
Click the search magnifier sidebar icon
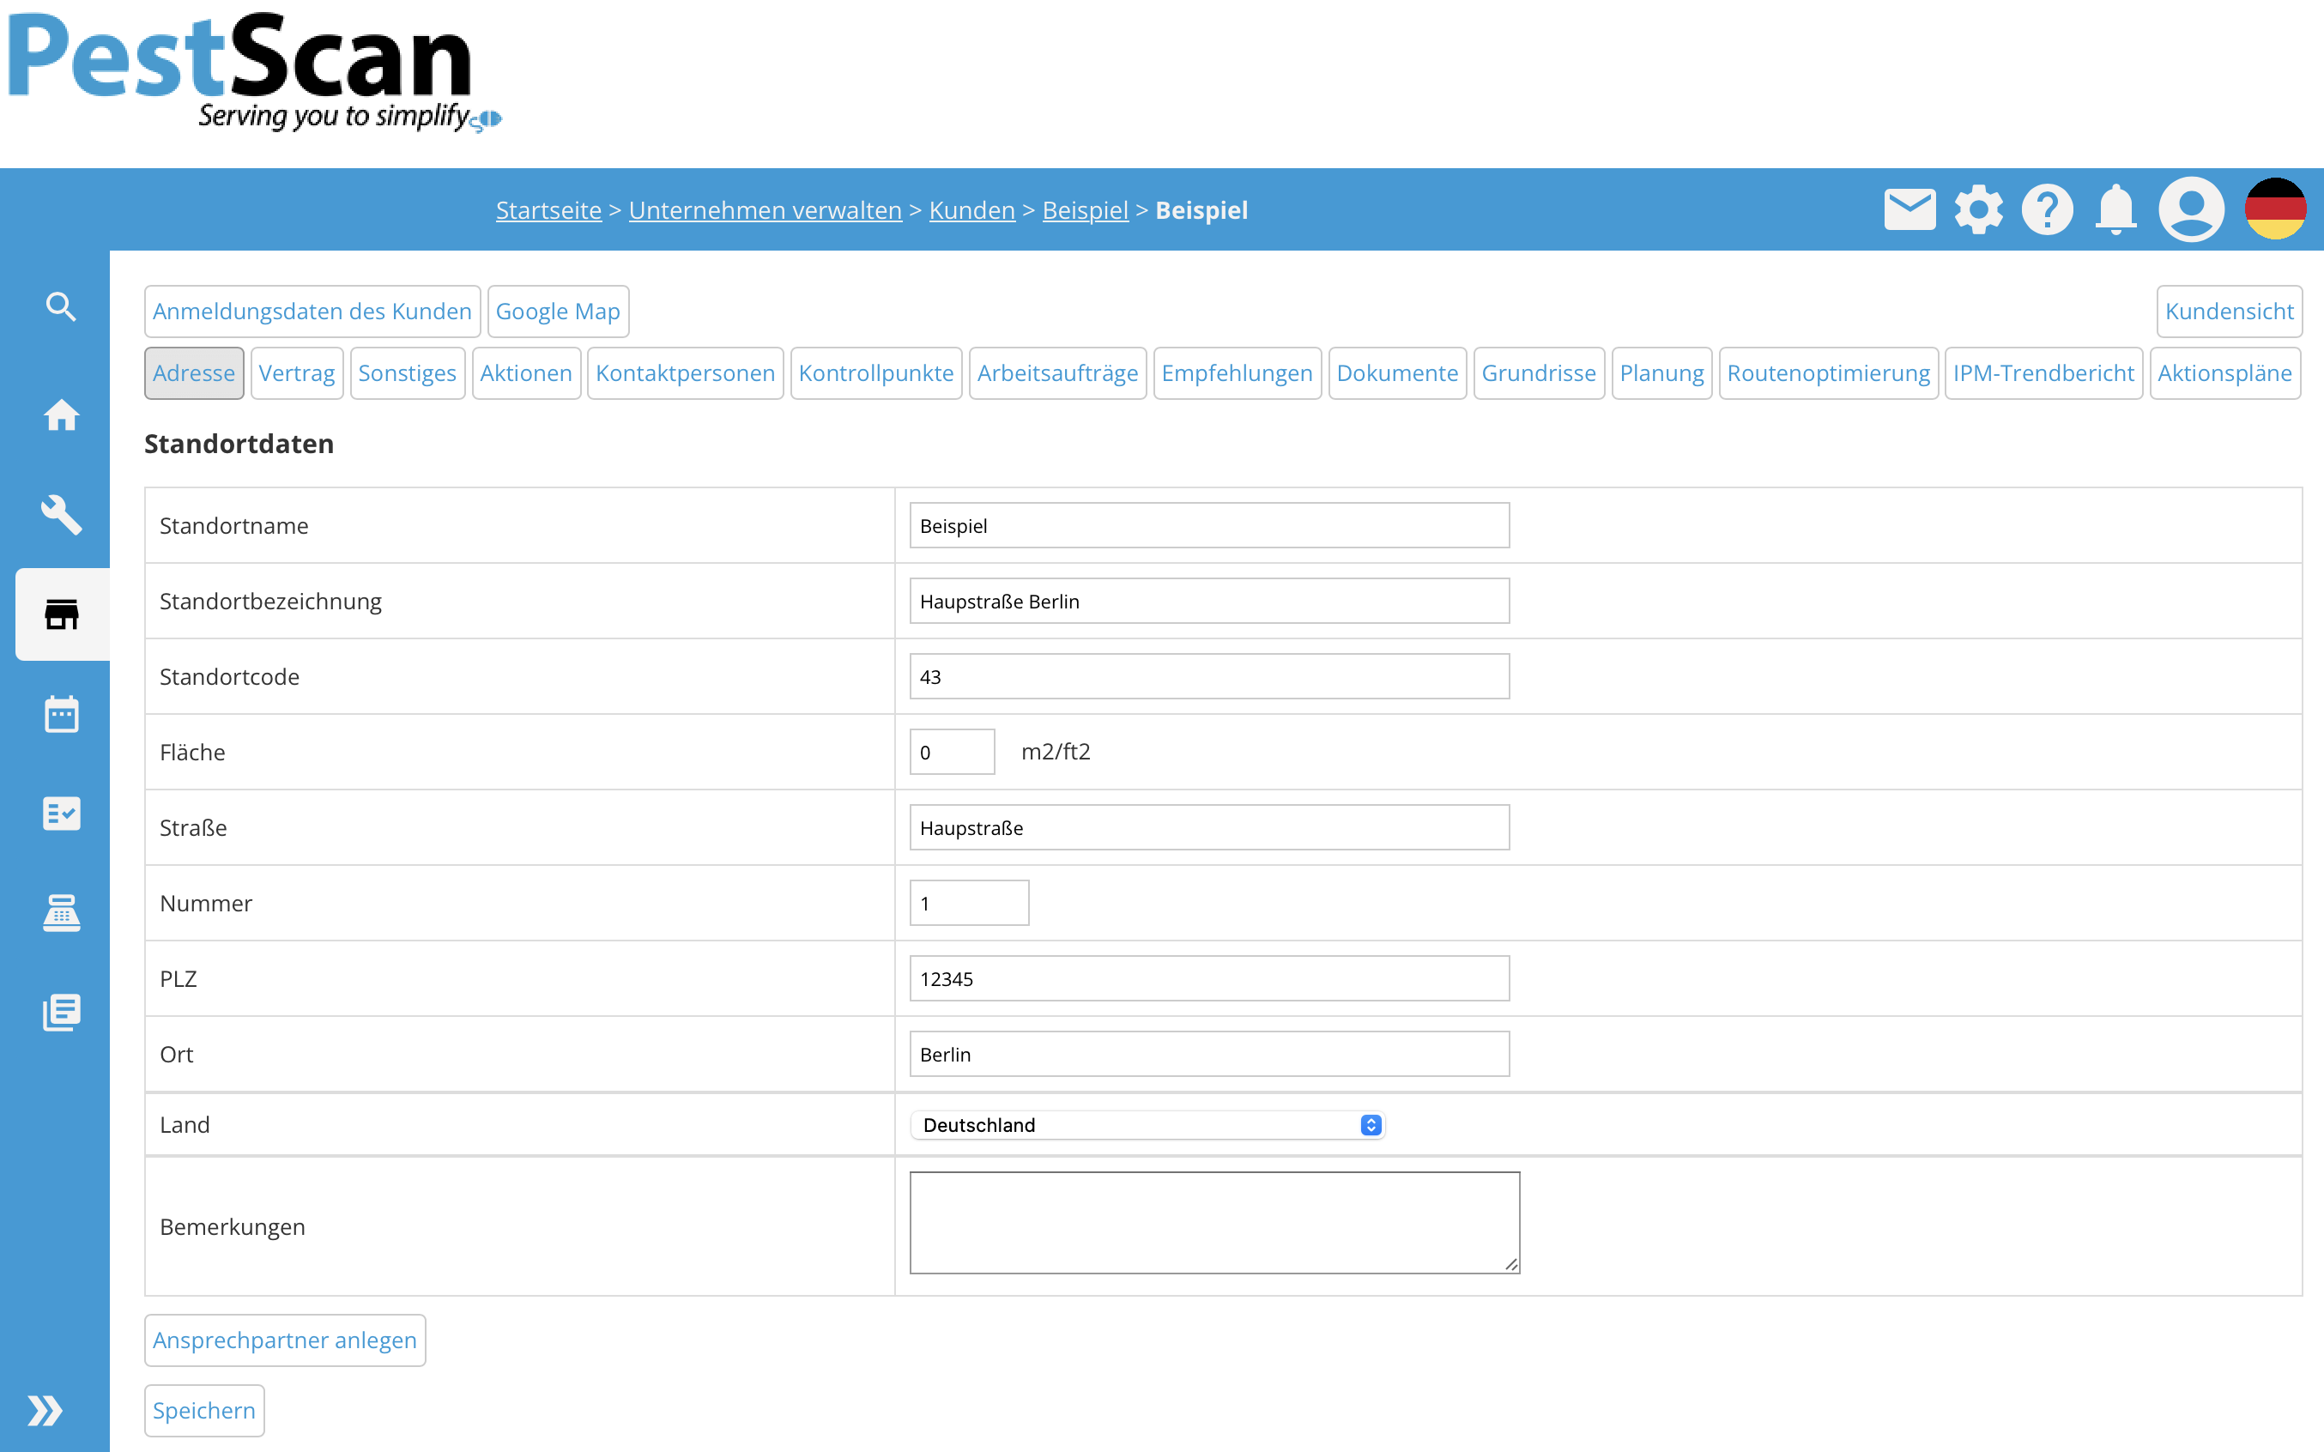(x=60, y=306)
